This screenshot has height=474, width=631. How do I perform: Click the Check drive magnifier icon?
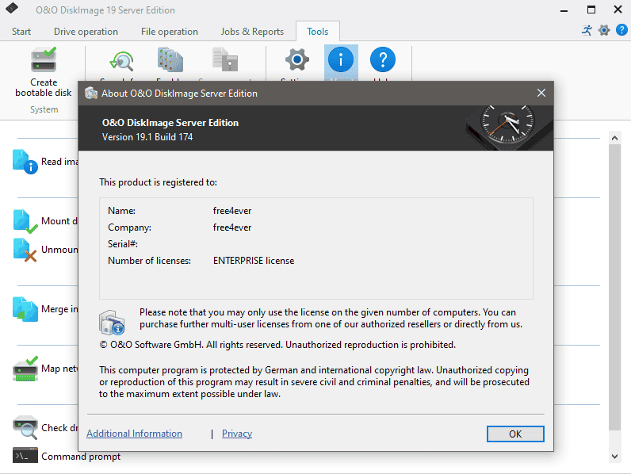25,427
